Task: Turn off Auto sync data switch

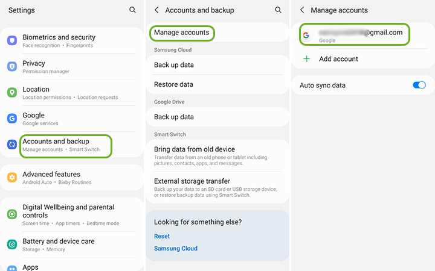Action: [x=419, y=86]
